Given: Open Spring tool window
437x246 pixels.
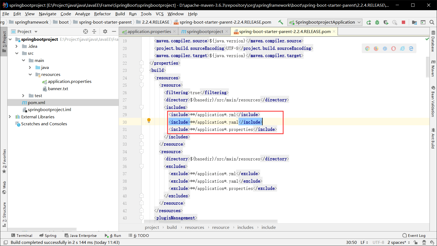Looking at the screenshot, I should pos(48,236).
